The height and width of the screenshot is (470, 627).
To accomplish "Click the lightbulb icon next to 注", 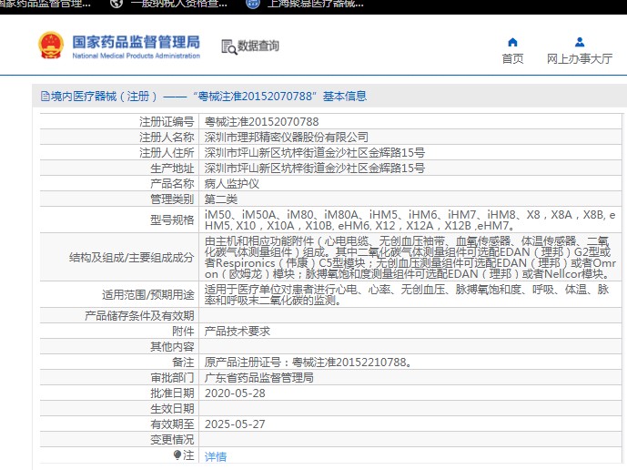I will pyautogui.click(x=177, y=455).
